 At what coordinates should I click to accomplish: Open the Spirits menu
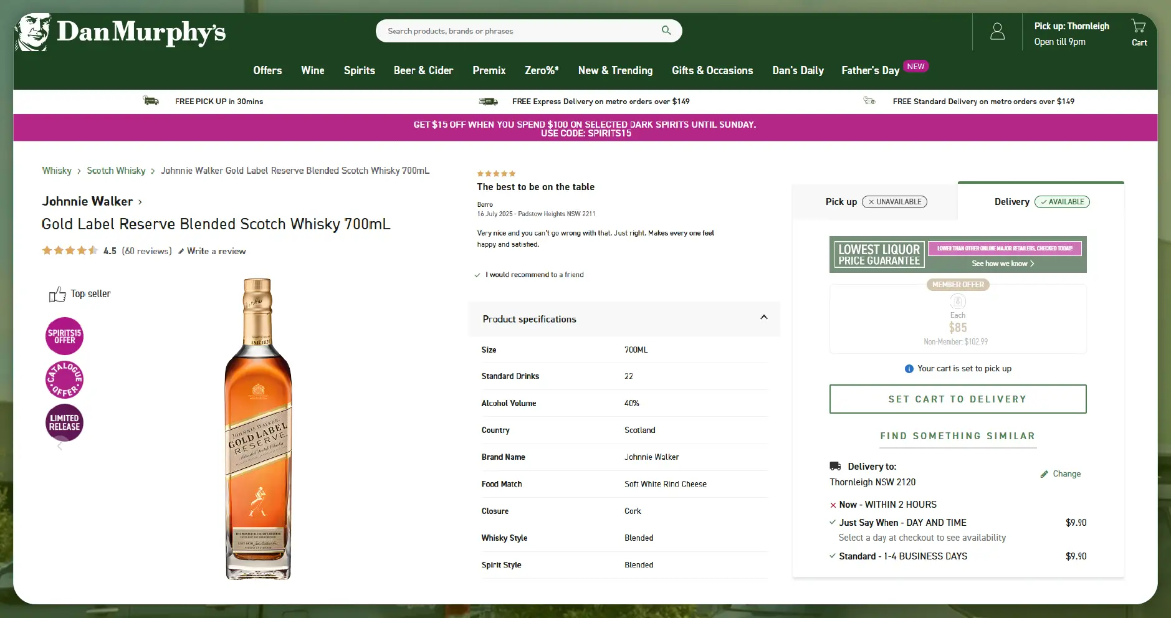pyautogui.click(x=359, y=70)
